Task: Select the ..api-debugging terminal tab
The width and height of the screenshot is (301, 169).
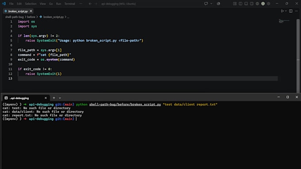Action: [26, 98]
